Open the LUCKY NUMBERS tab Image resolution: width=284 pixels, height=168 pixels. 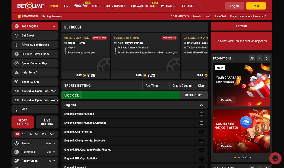[116, 6]
